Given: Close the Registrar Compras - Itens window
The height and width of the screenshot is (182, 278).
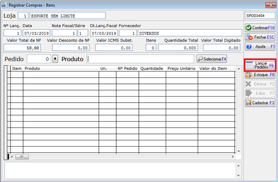Looking at the screenshot, I should point(271,5).
